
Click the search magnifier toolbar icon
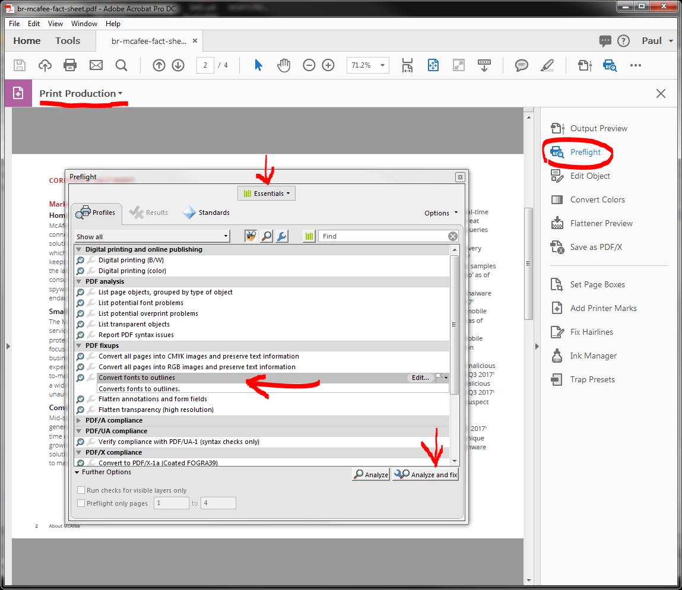click(121, 65)
